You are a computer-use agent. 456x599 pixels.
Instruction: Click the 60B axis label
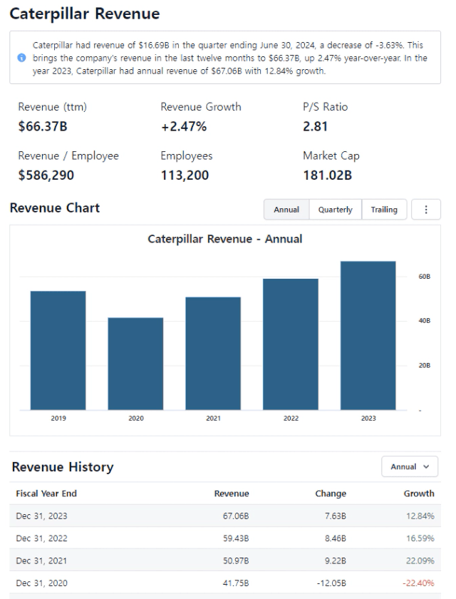pyautogui.click(x=425, y=277)
